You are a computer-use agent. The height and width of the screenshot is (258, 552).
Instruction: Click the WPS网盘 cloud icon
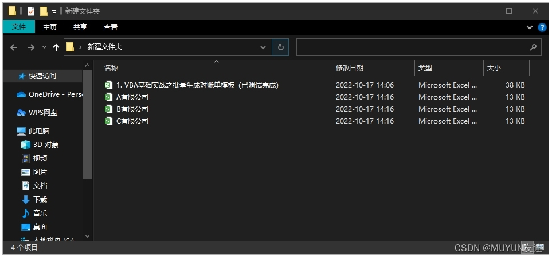[21, 113]
